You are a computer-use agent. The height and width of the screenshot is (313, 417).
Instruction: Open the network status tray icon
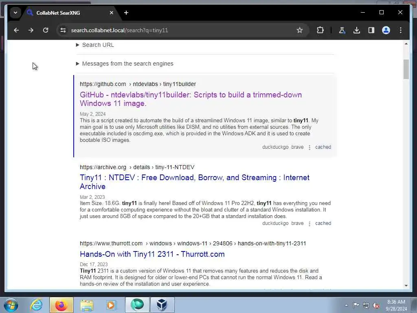click(x=366, y=305)
